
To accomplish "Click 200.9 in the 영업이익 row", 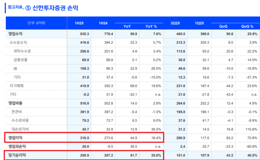I will click(181, 138).
